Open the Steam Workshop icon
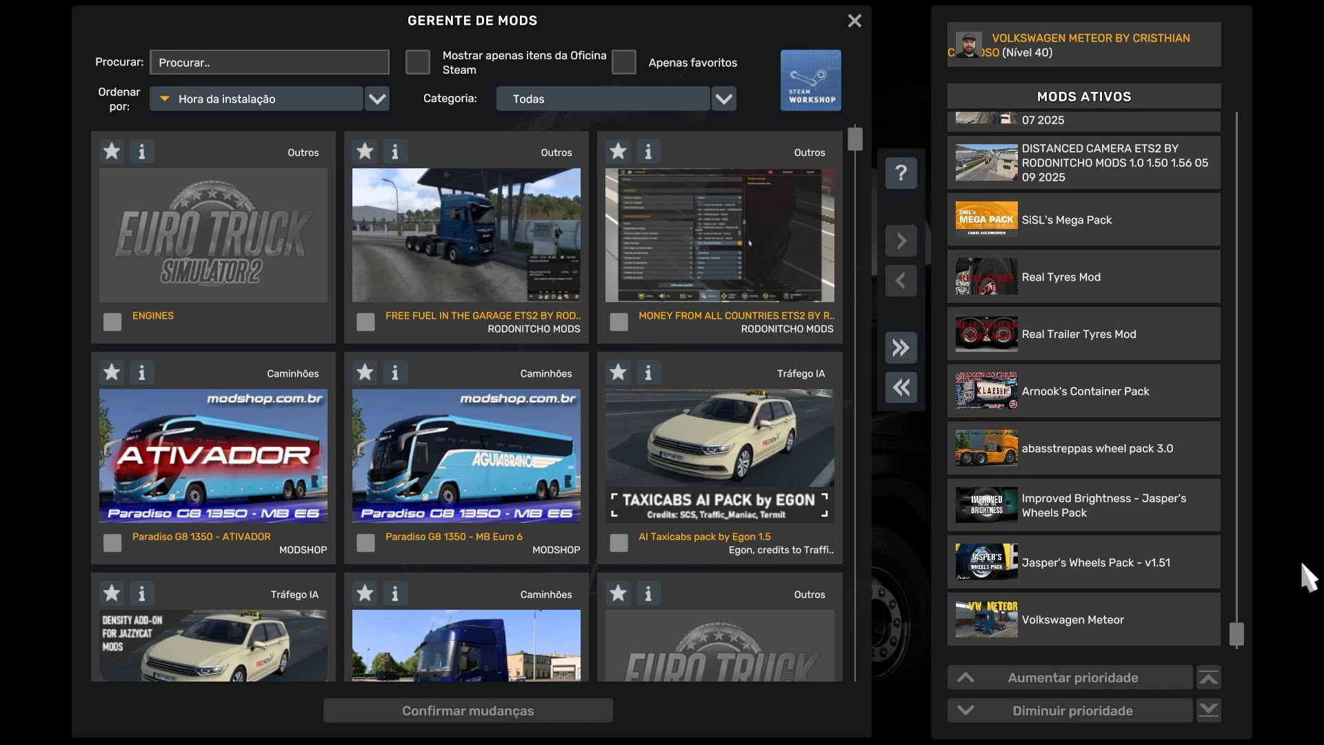This screenshot has height=745, width=1324. (810, 80)
